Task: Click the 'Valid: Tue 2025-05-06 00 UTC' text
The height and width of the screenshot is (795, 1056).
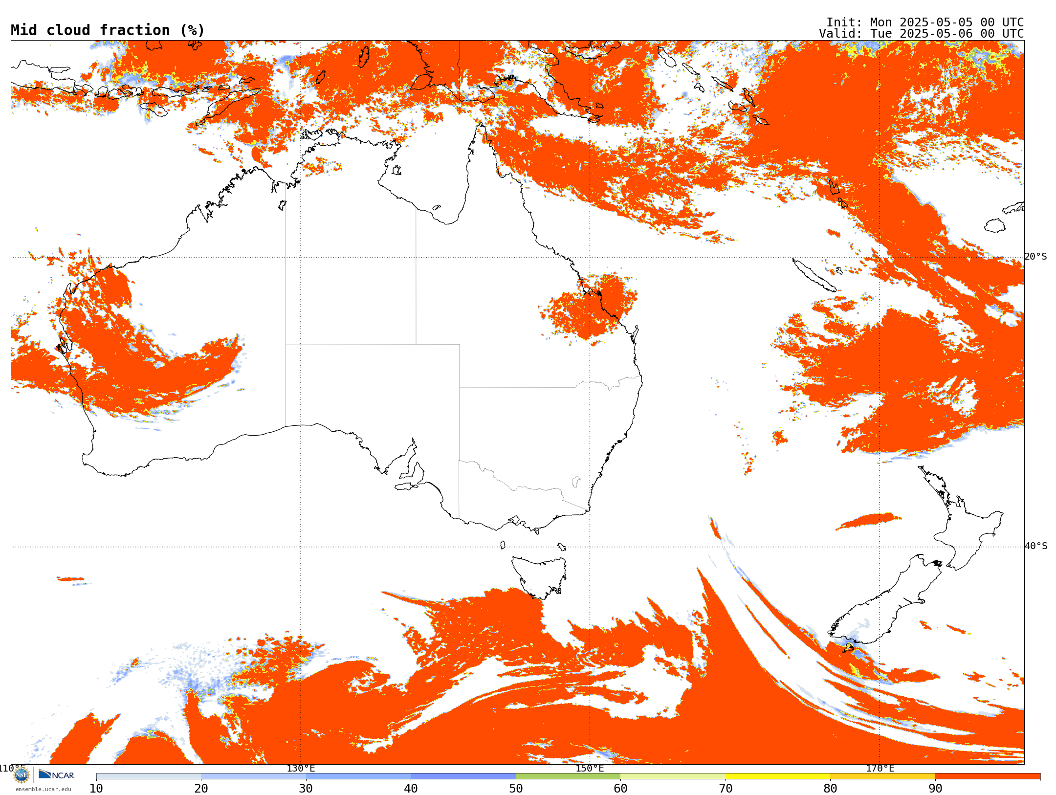Action: coord(922,34)
